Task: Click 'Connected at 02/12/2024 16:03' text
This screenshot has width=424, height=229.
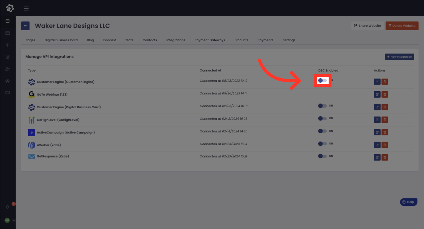Action: point(223,119)
